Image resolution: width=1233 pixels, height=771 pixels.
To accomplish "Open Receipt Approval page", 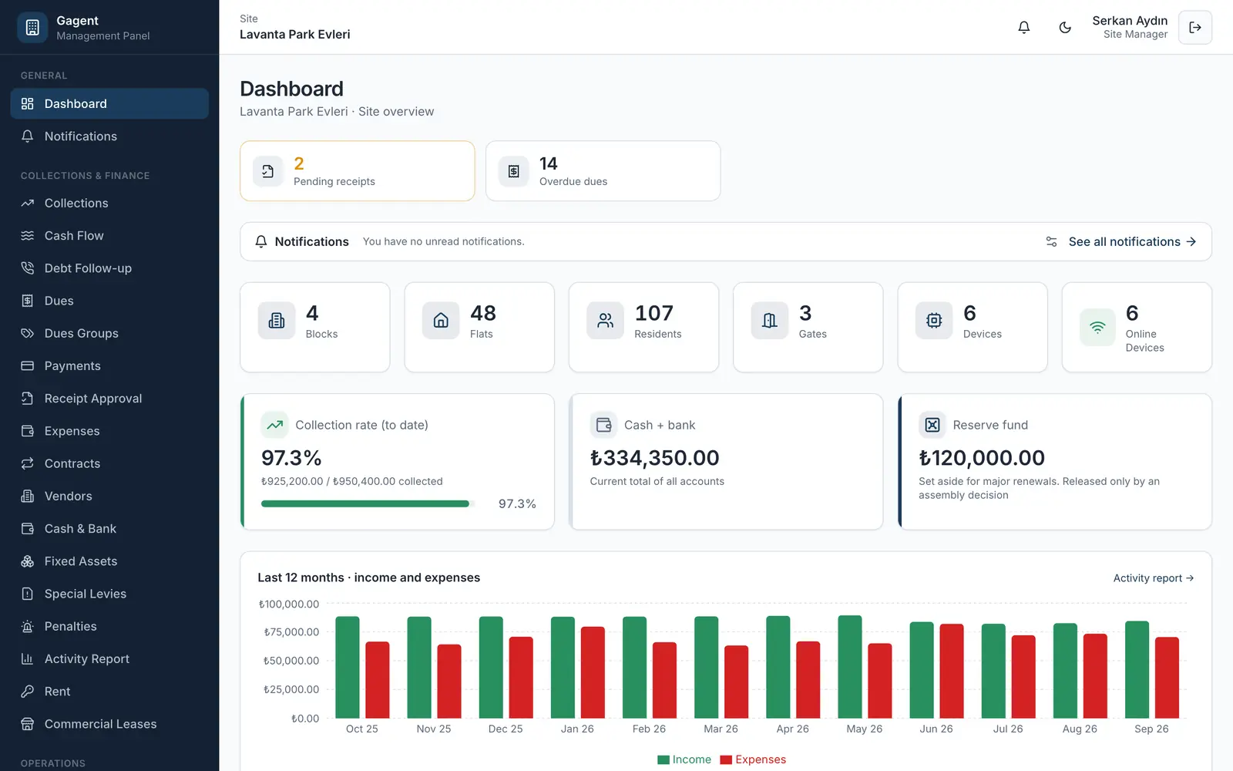I will [109, 399].
